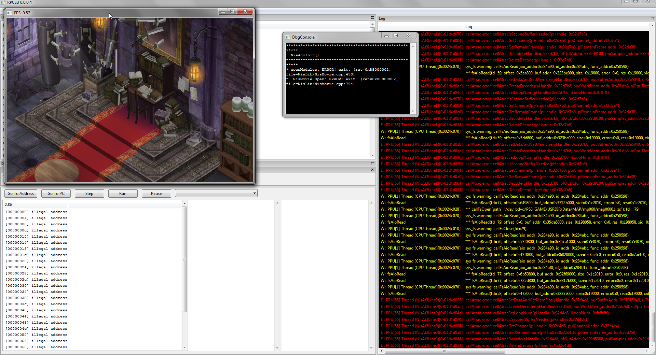Viewport: 656px width, 355px height.
Task: Close the DbgConsole window
Action: coord(408,36)
